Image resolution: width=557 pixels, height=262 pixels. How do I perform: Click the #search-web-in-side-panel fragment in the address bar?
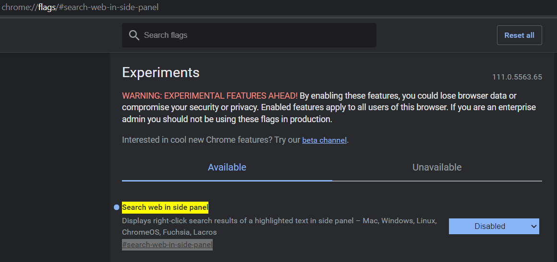pyautogui.click(x=107, y=8)
